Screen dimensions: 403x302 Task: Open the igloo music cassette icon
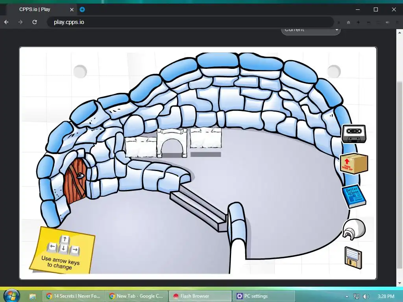(x=354, y=134)
